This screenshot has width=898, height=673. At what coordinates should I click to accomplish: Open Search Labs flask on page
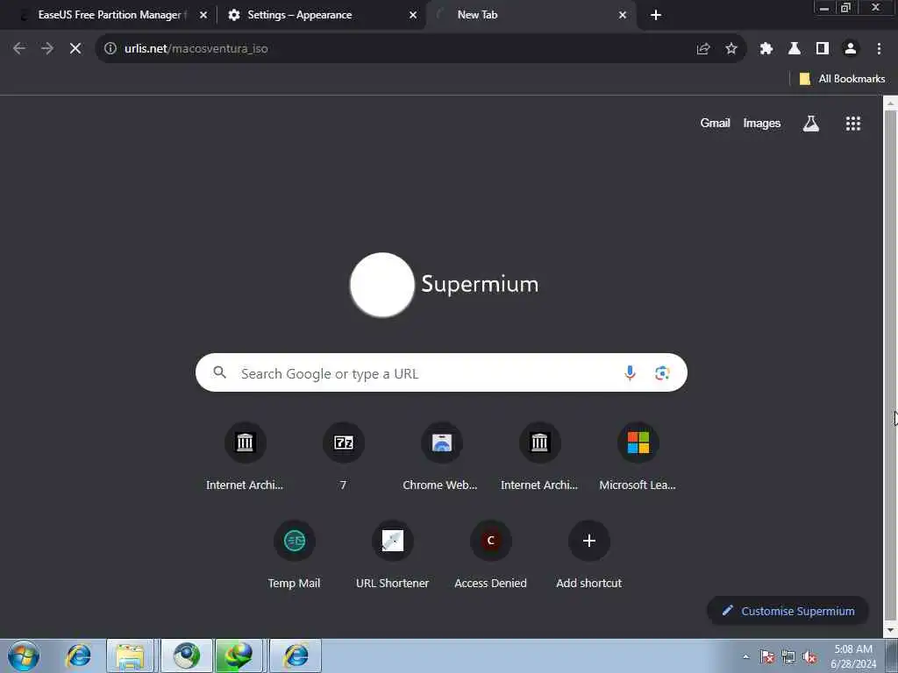click(811, 123)
